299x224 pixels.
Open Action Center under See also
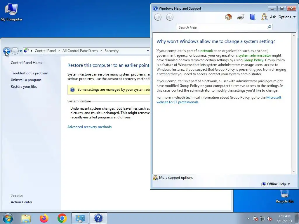(21, 202)
